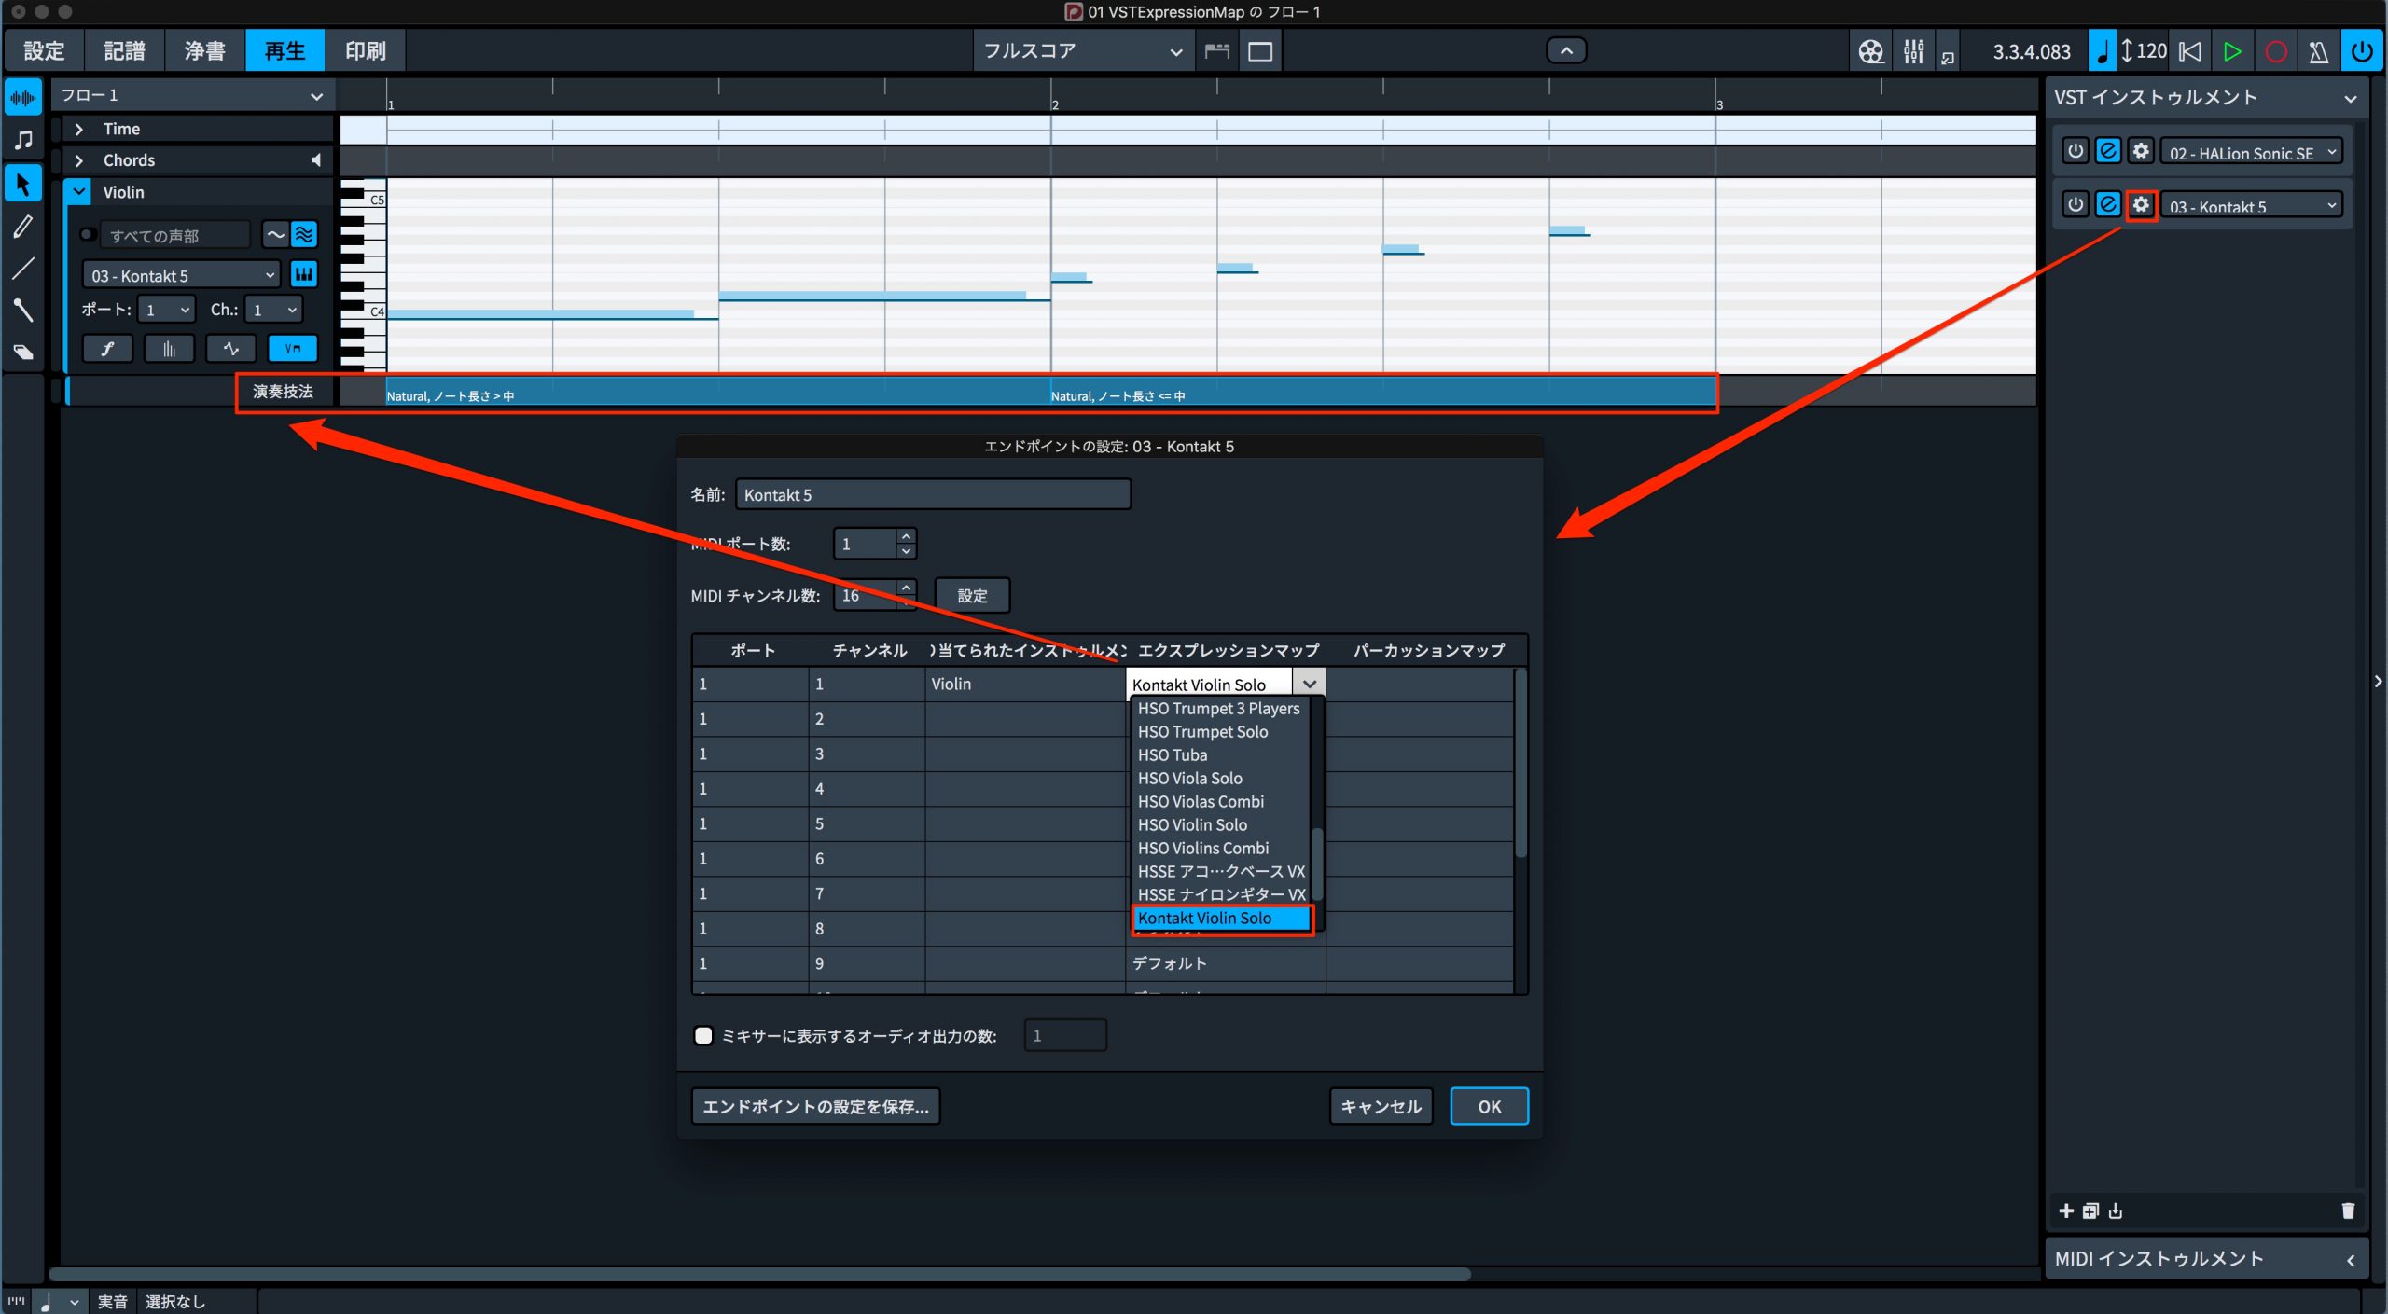Image resolution: width=2388 pixels, height=1314 pixels.
Task: Switch to page view icon in toolbar
Action: (1260, 51)
